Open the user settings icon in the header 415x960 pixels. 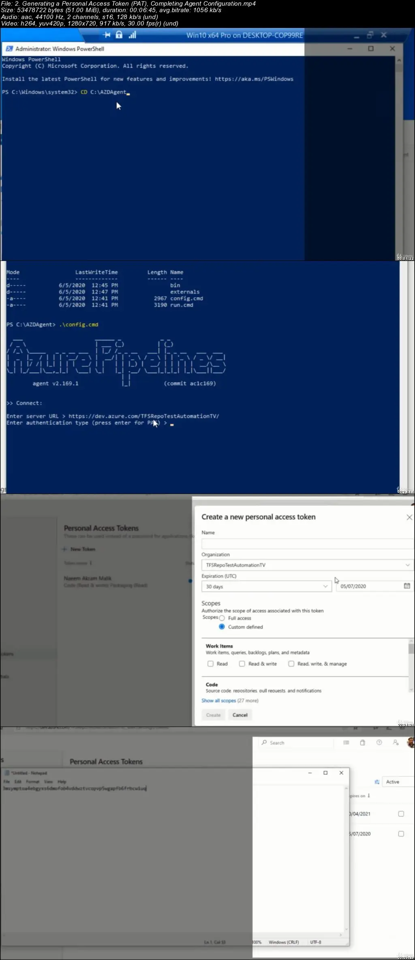coord(396,742)
